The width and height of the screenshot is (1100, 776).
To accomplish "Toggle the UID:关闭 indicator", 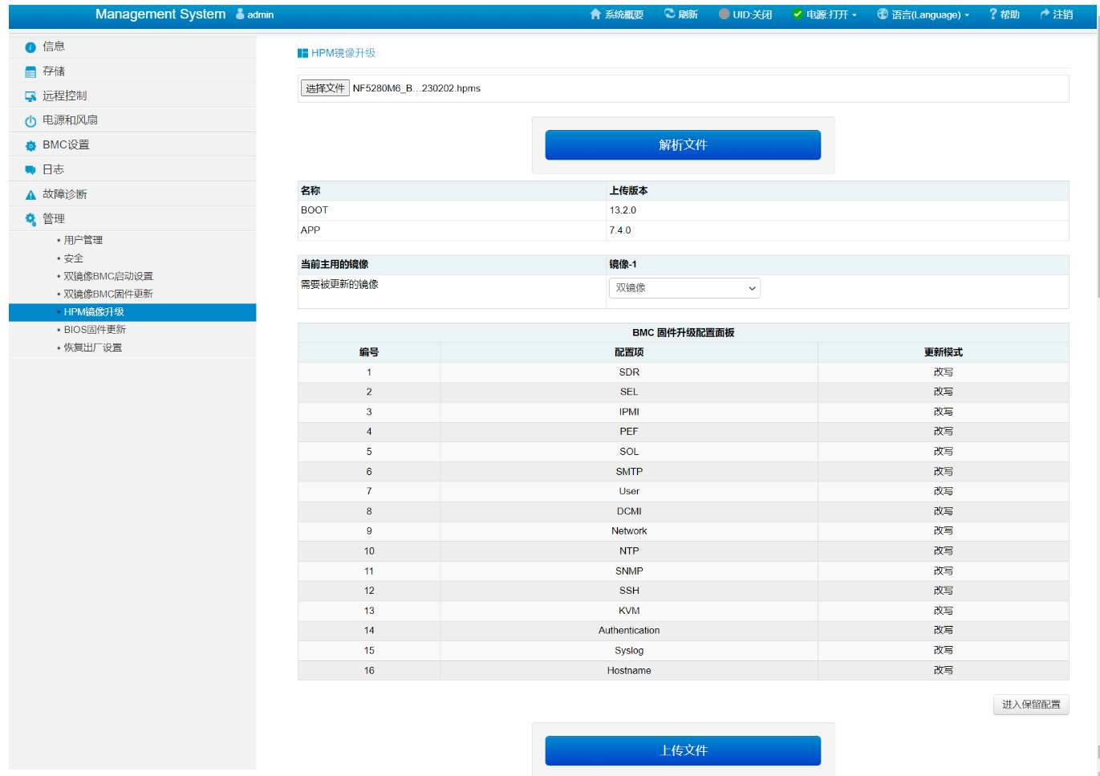I will [x=745, y=14].
